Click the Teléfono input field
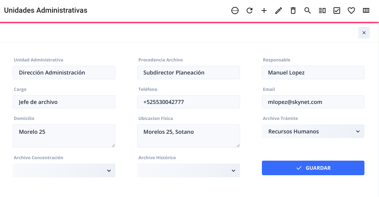Image resolution: width=379 pixels, height=197 pixels. [188, 102]
